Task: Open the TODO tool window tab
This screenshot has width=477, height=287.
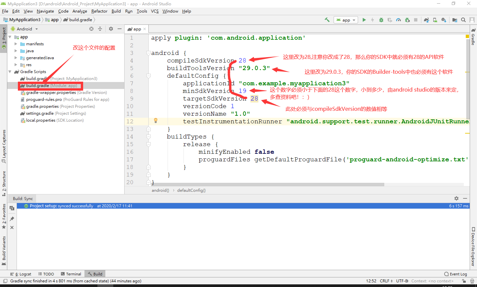Action: (46, 274)
